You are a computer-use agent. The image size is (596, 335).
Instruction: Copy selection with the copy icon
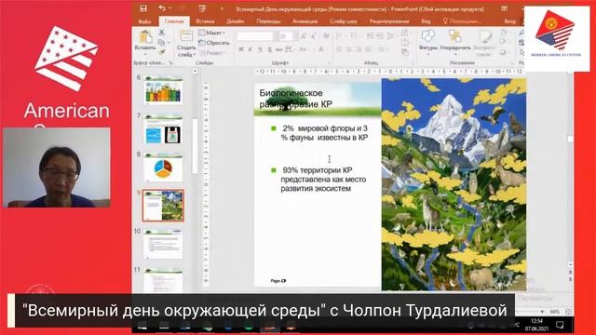pyautogui.click(x=162, y=42)
